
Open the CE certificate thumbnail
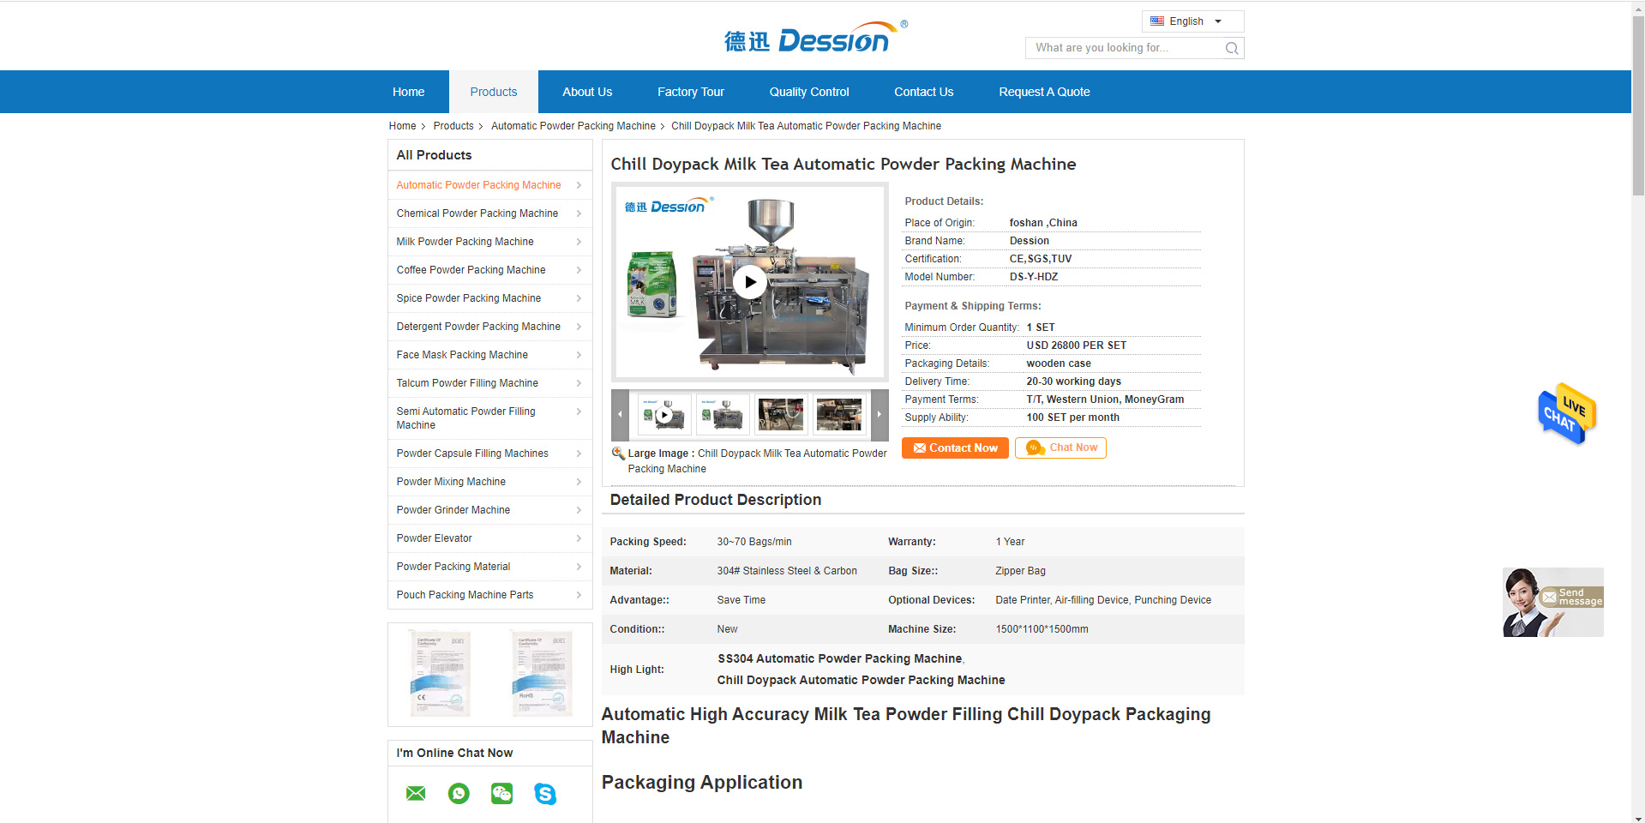pos(440,674)
